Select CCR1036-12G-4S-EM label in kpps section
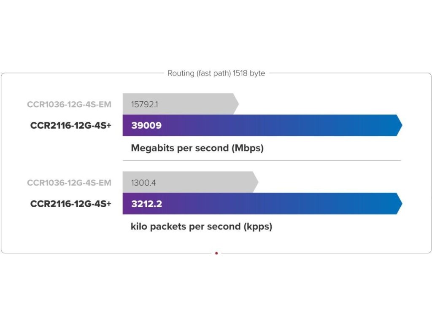This screenshot has height=324, width=432. point(69,183)
